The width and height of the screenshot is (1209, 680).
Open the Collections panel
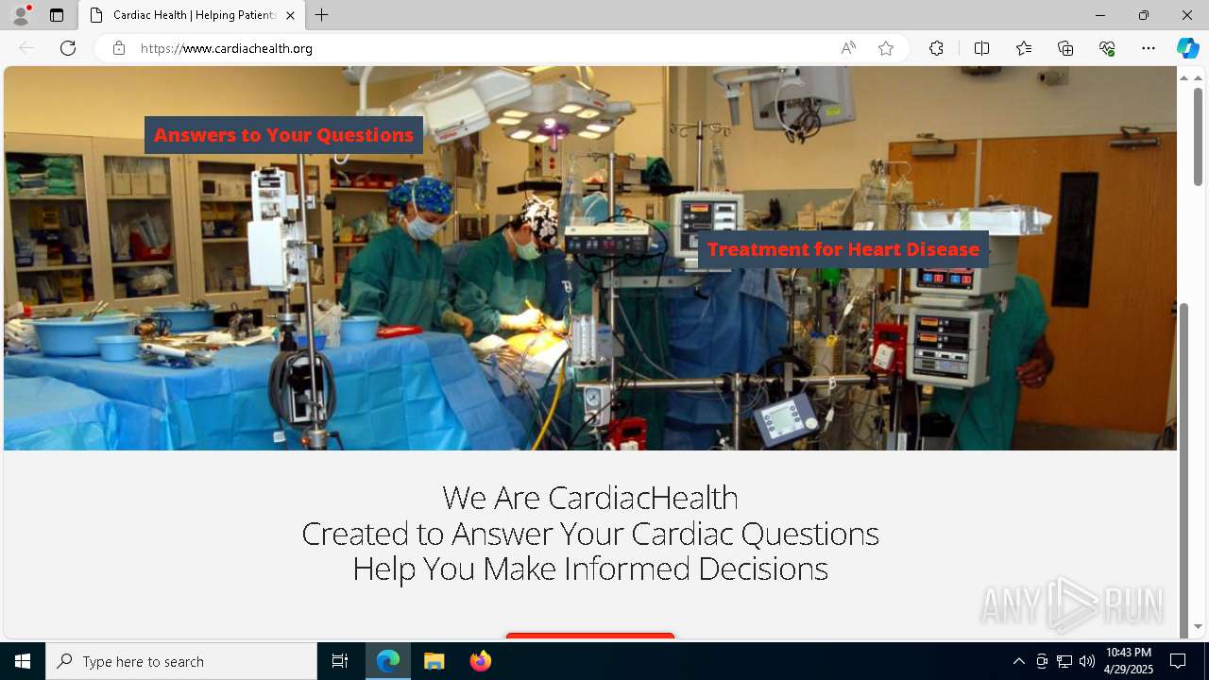(x=1065, y=48)
